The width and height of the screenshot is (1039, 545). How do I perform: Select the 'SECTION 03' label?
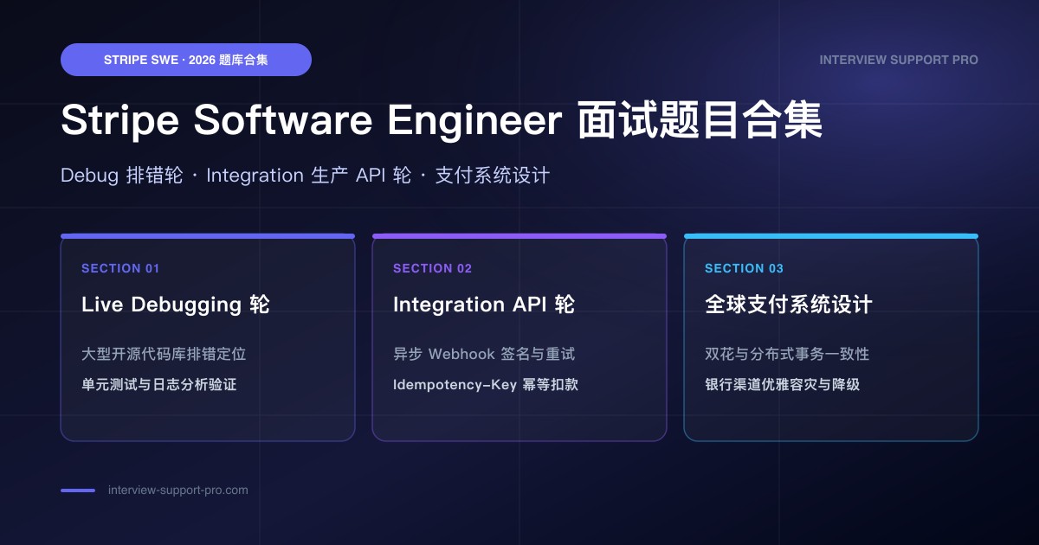pyautogui.click(x=745, y=268)
